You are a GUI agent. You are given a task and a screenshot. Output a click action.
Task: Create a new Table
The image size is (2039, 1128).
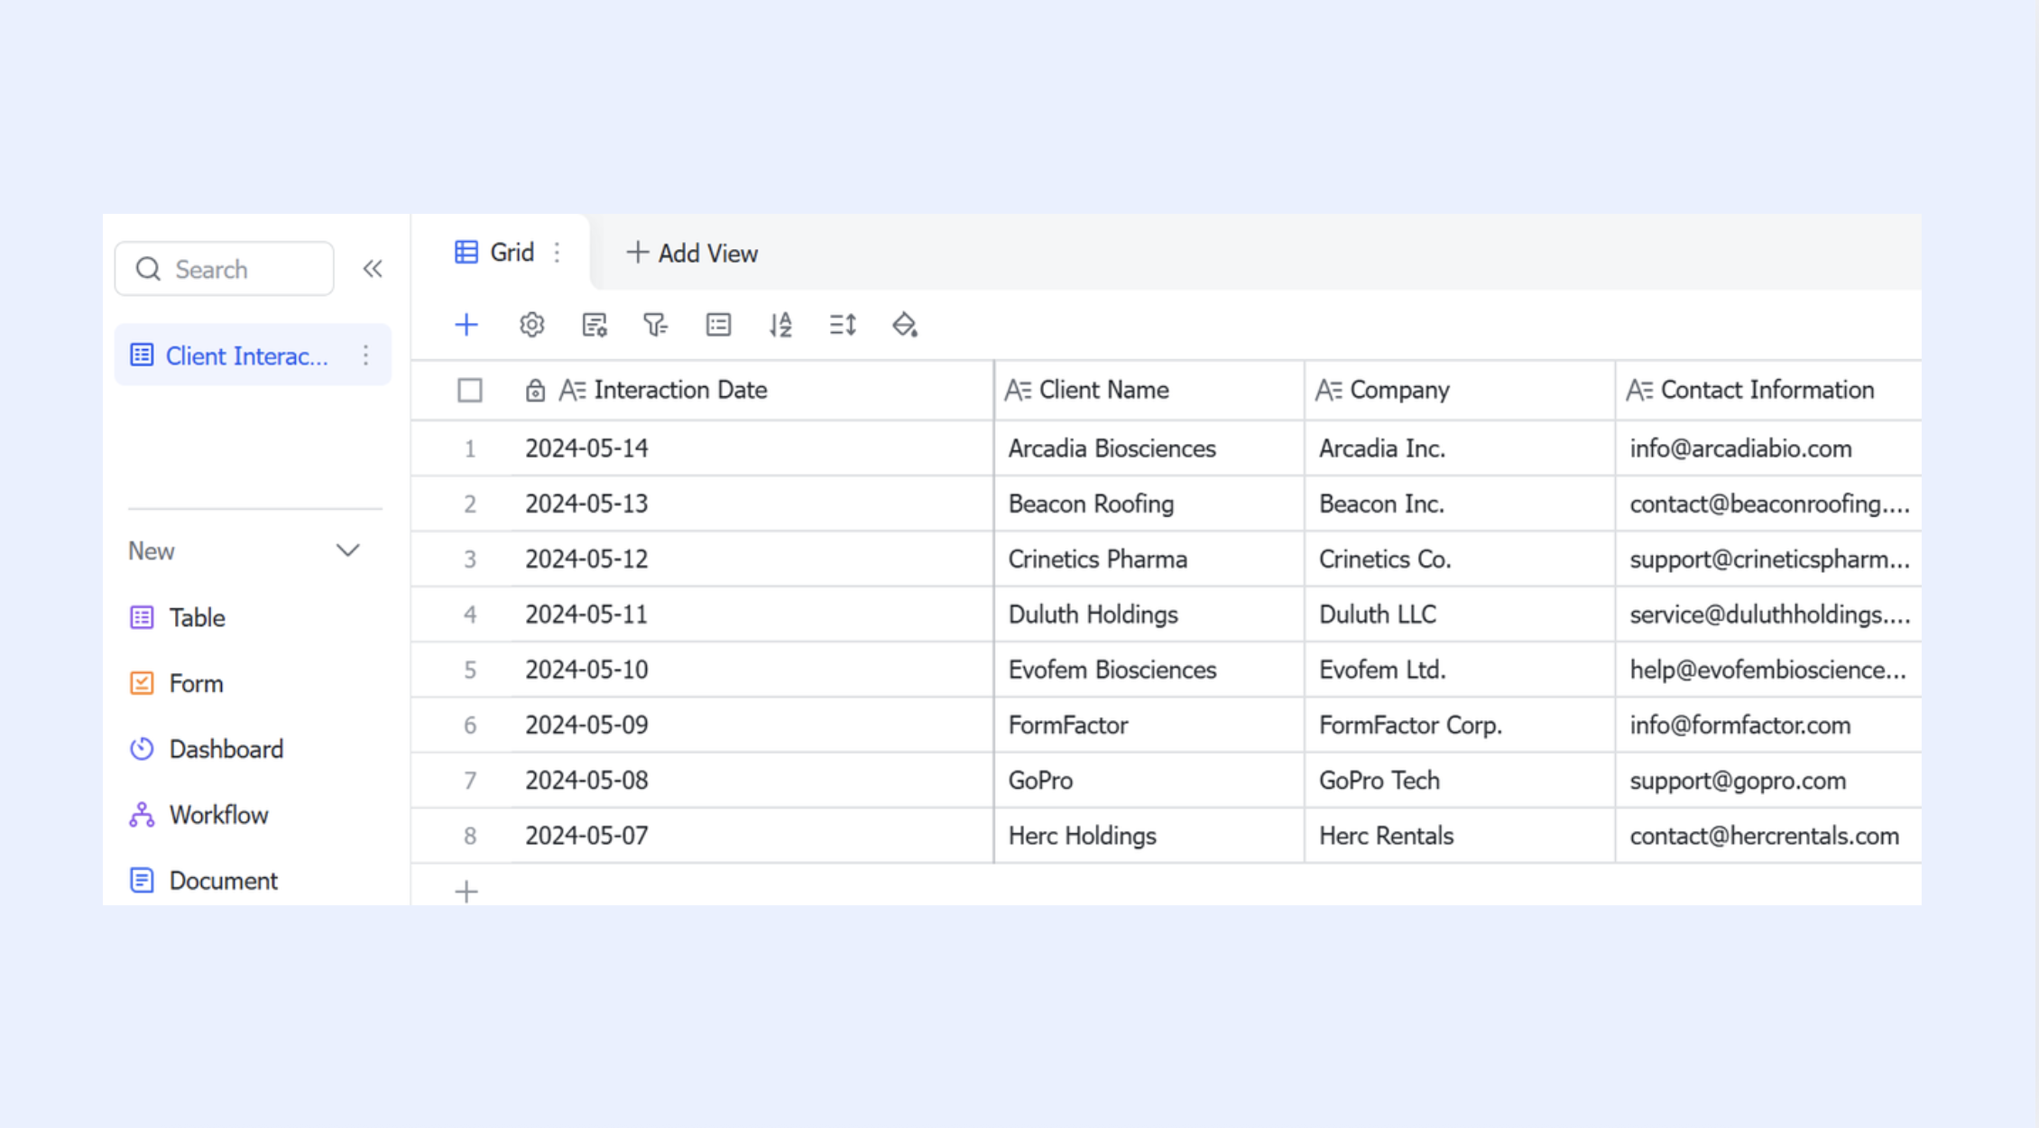(x=179, y=617)
